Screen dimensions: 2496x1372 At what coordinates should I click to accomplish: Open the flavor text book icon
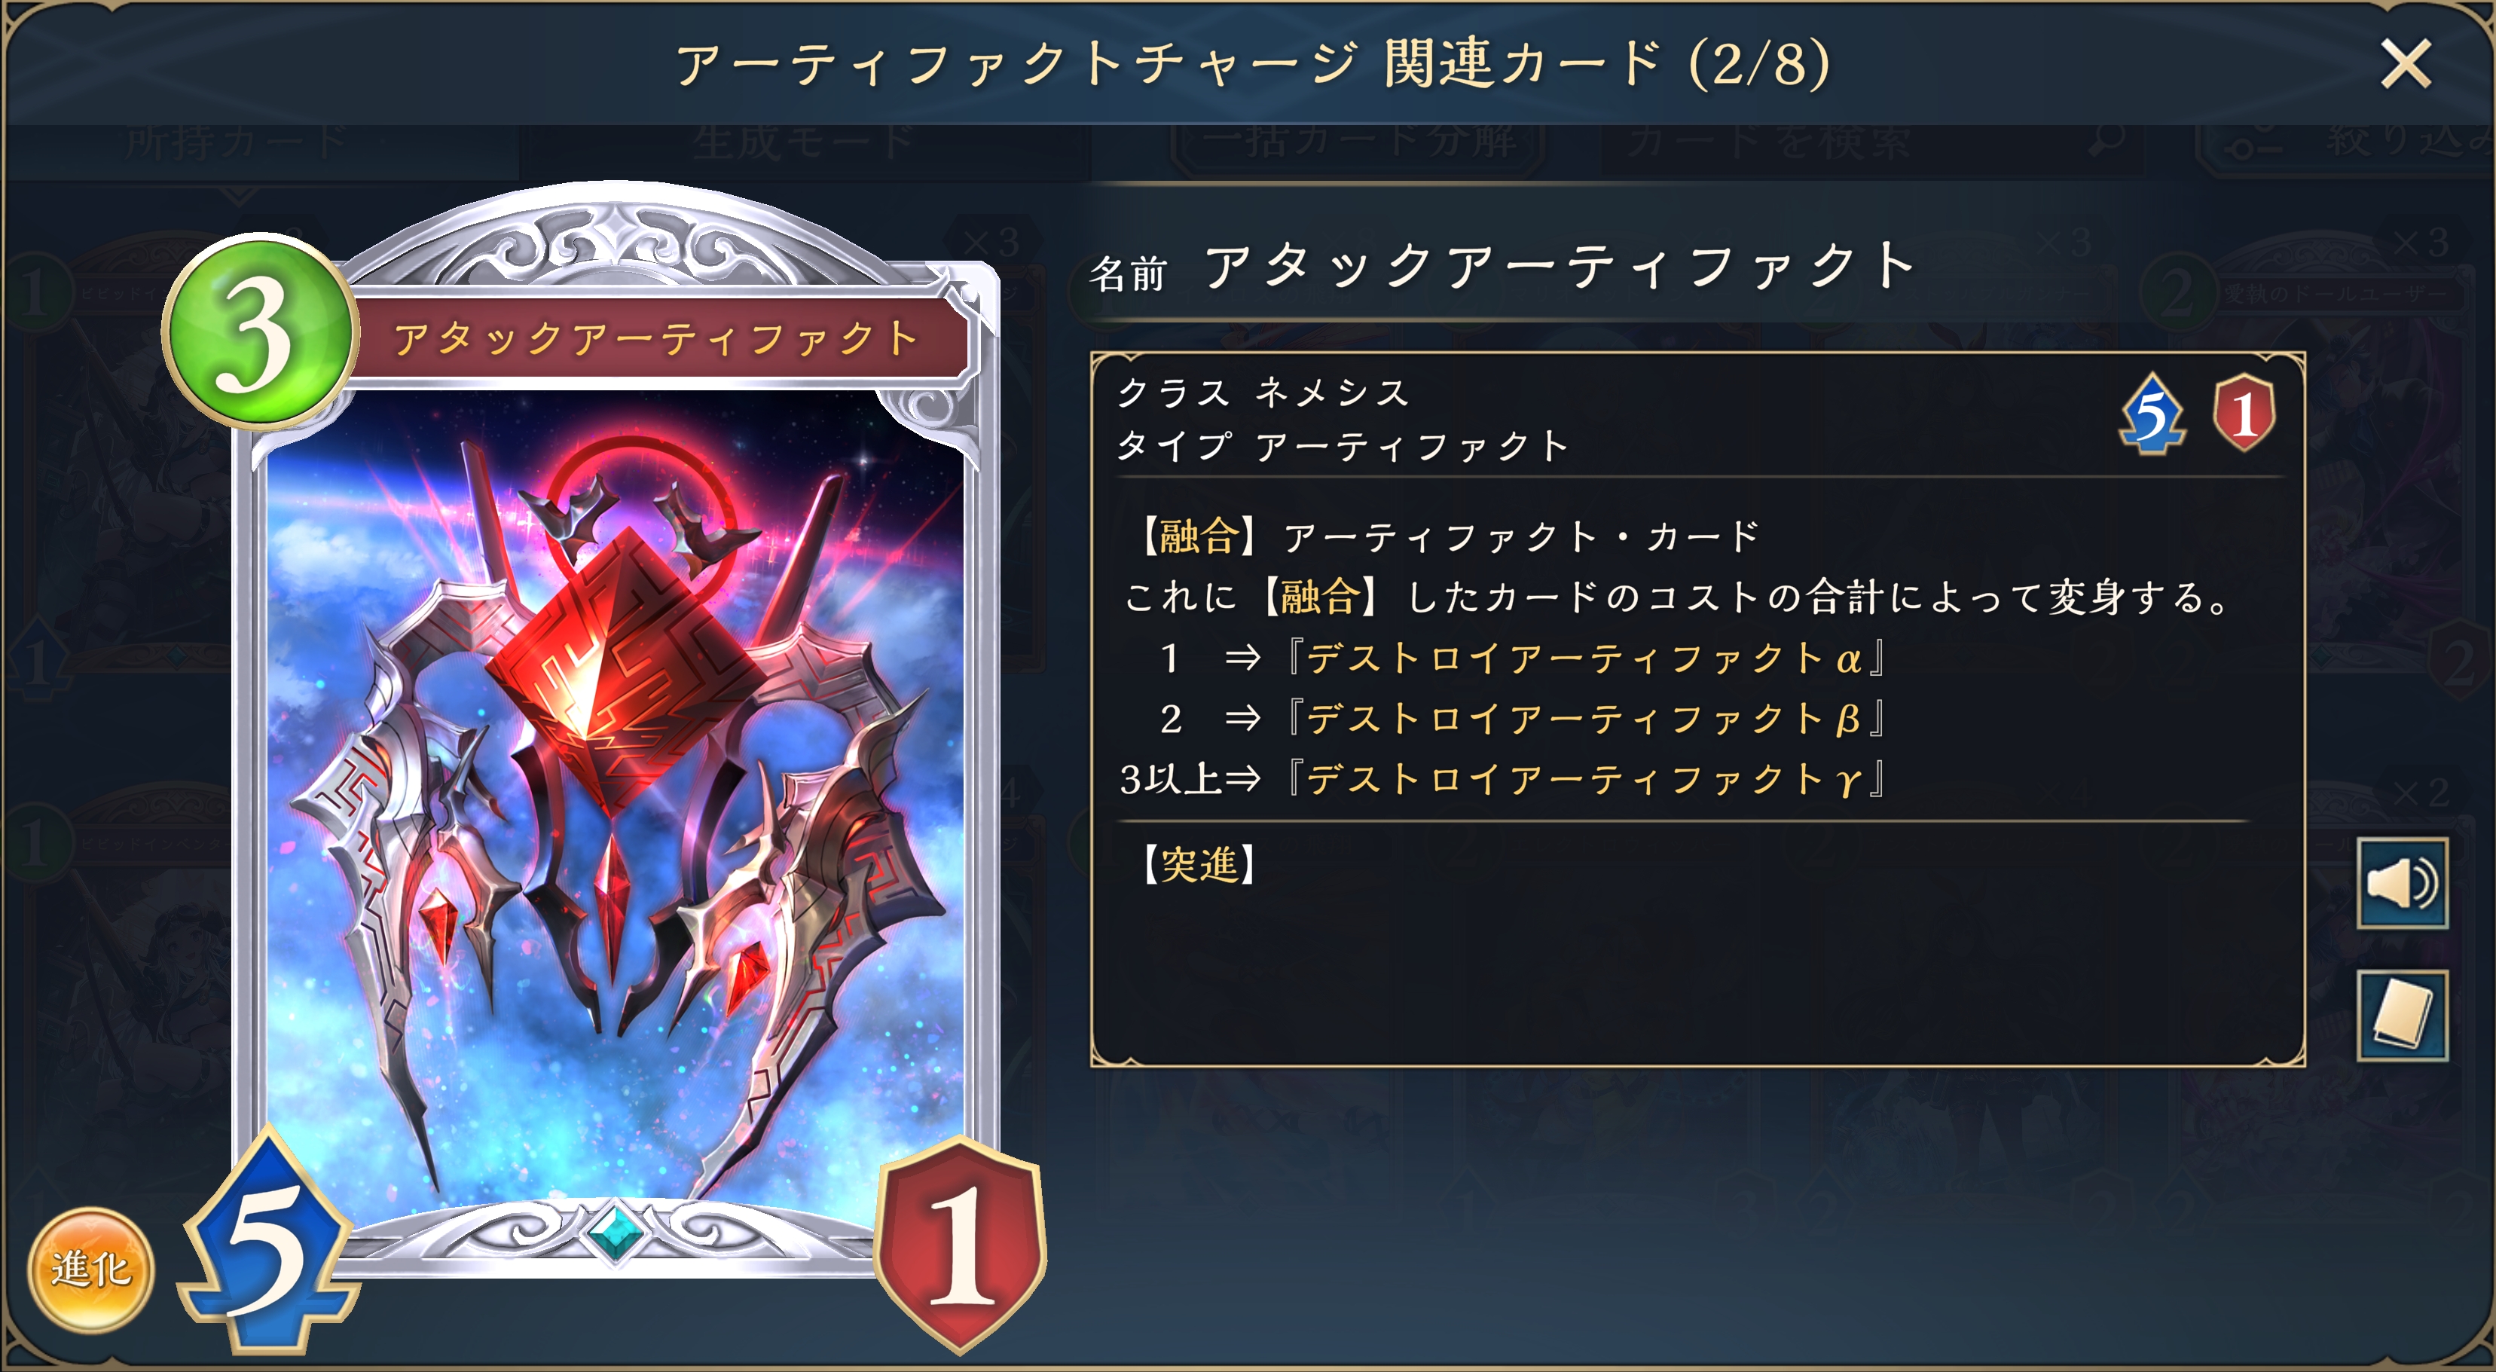pos(2402,1014)
